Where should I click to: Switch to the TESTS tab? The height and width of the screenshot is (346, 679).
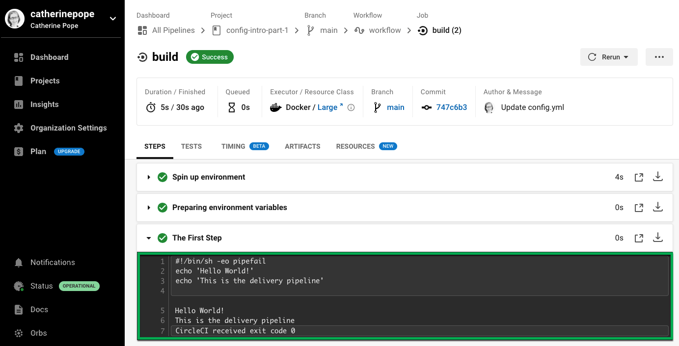point(191,146)
